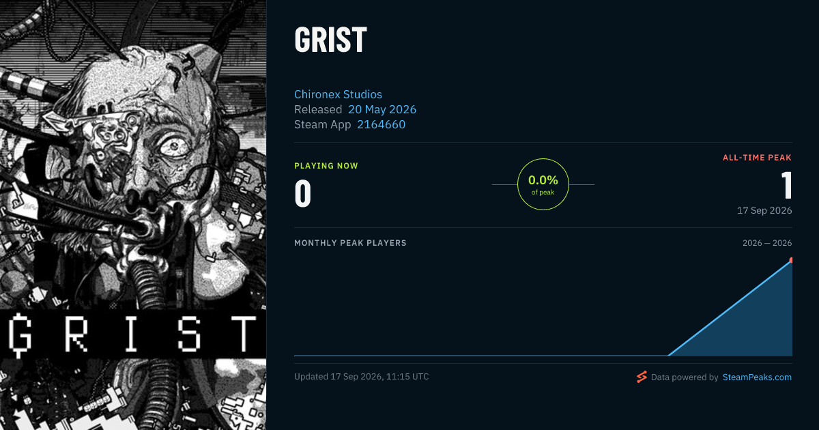The height and width of the screenshot is (430, 819).
Task: Click the GRIST title heading
Action: pos(330,40)
